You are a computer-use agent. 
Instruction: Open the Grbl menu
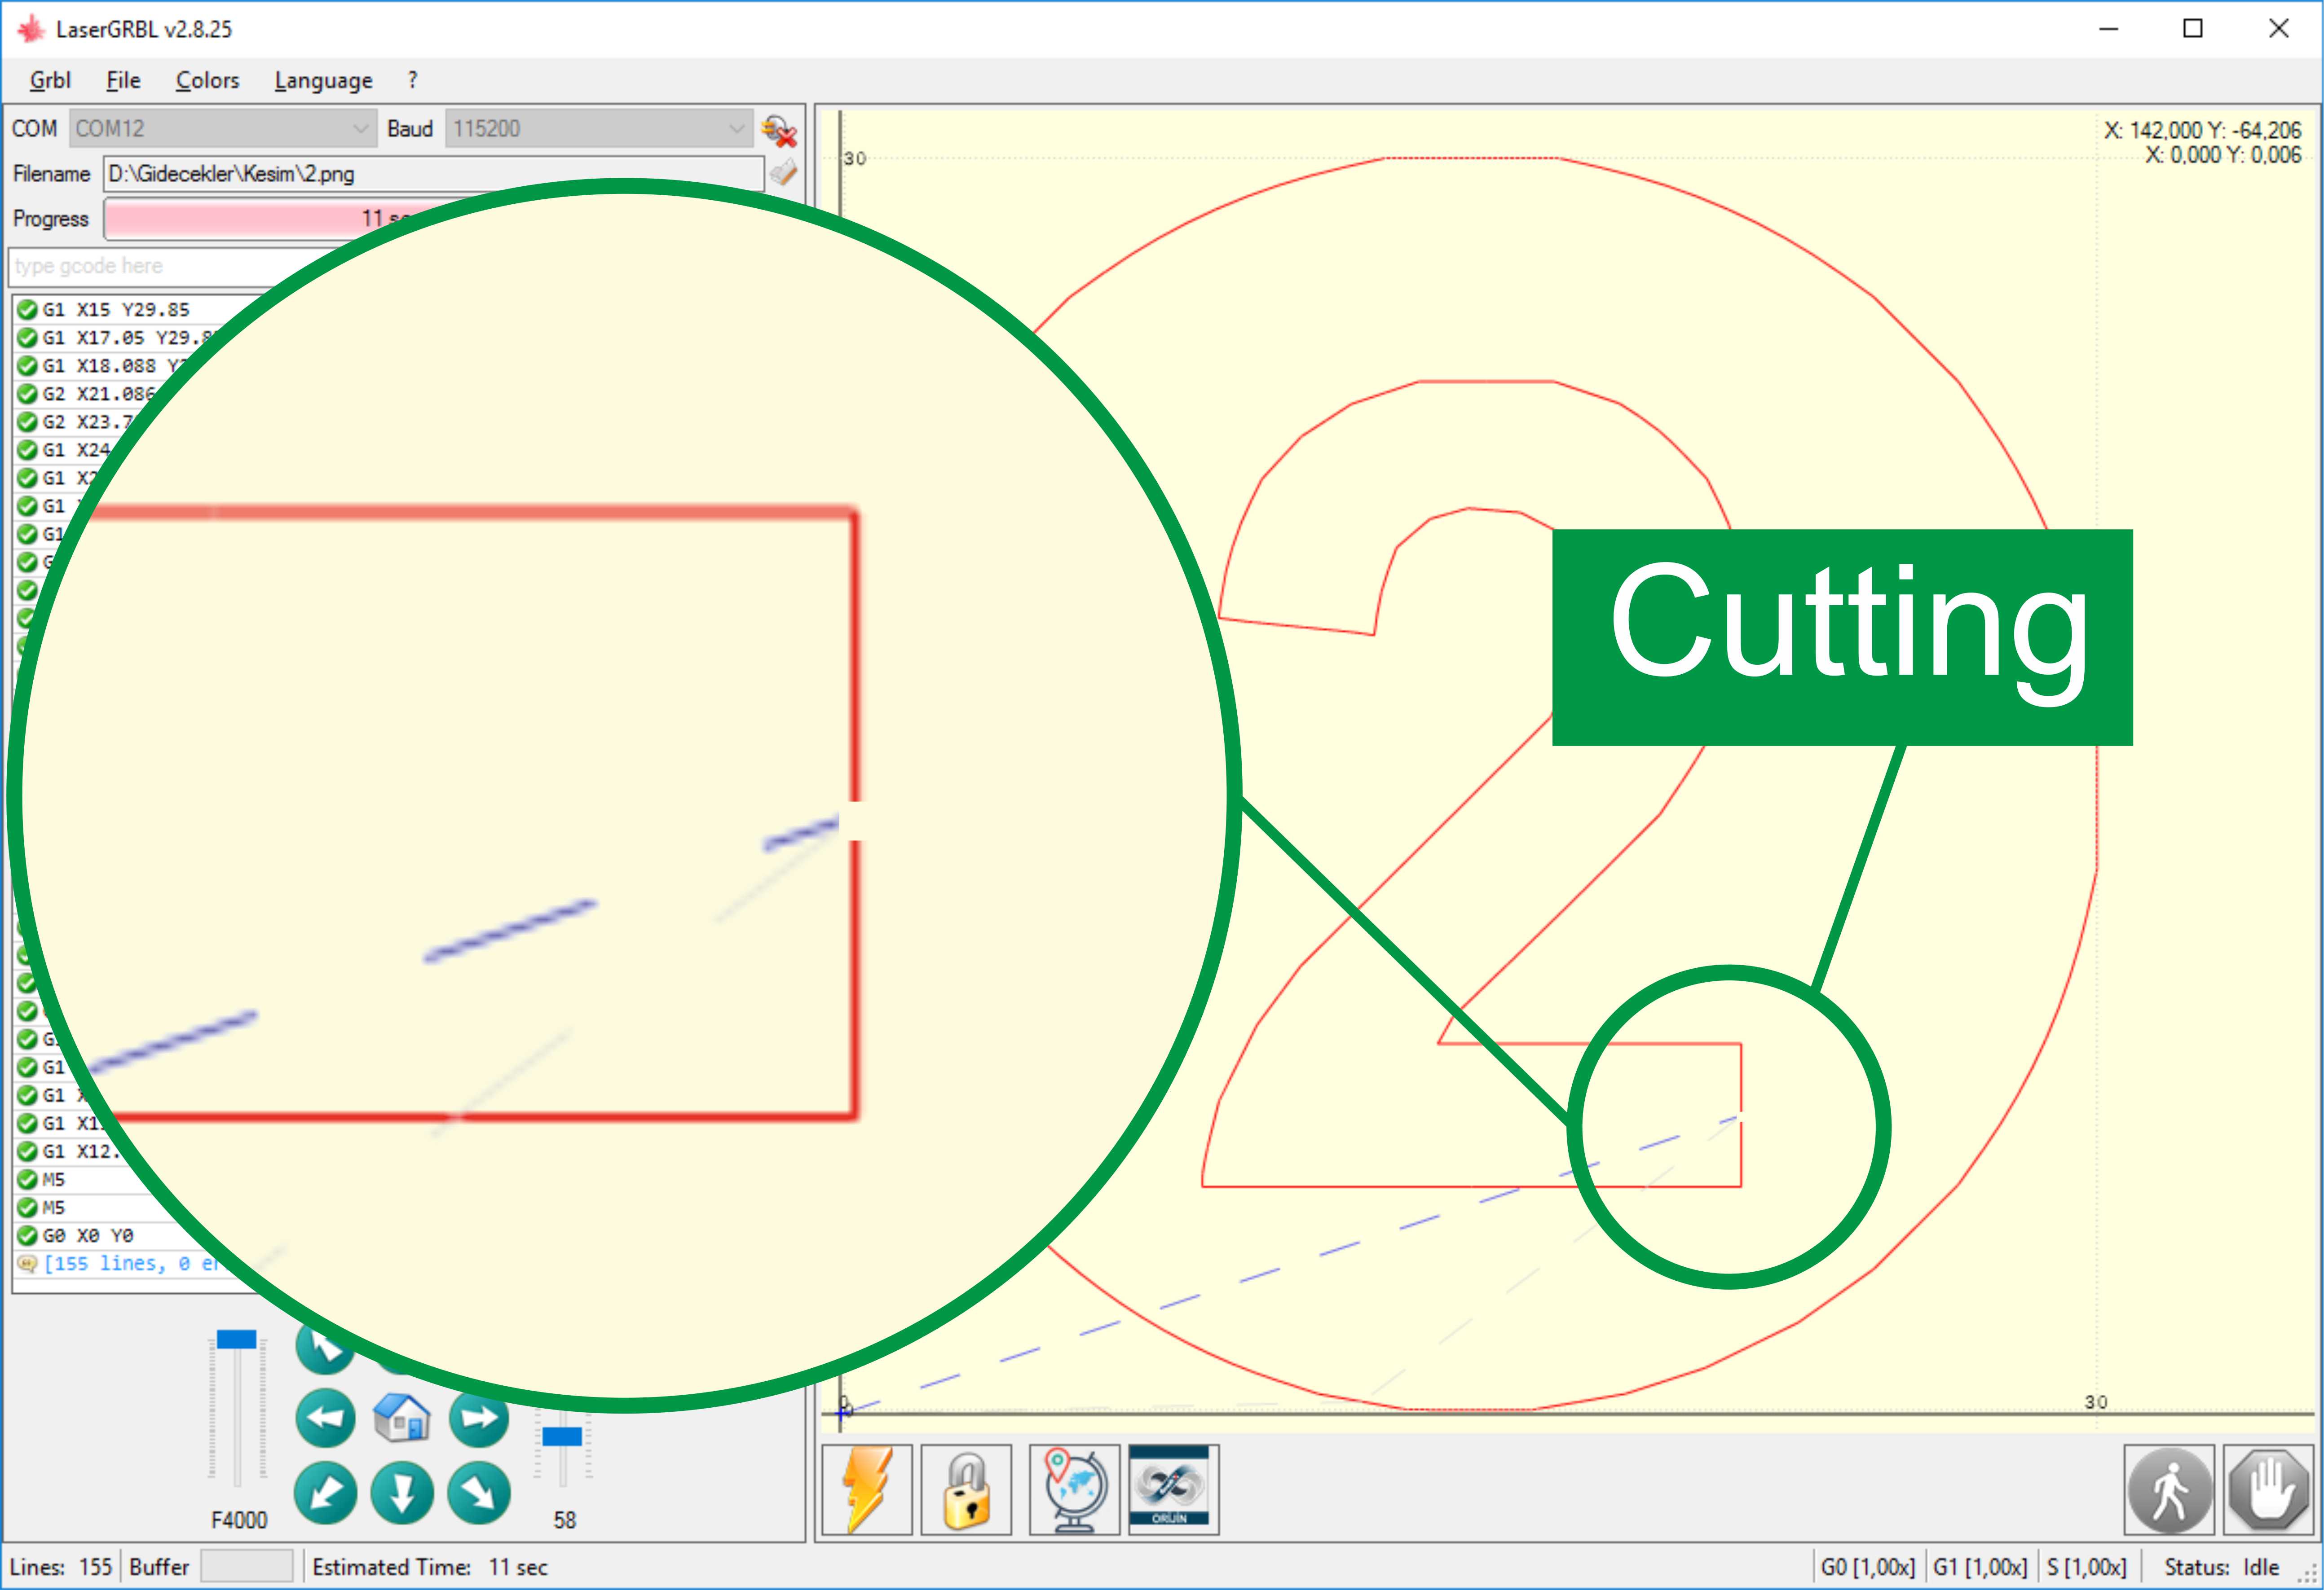click(x=50, y=80)
